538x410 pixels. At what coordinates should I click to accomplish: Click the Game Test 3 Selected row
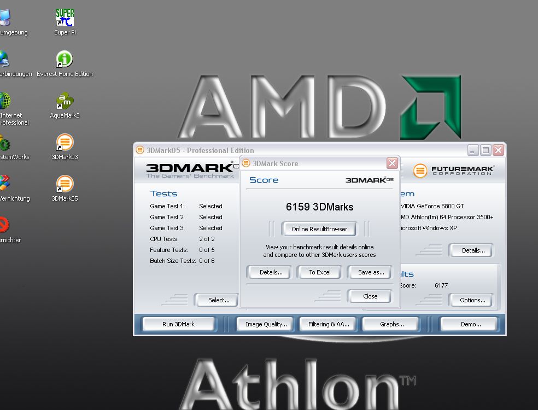coord(186,228)
